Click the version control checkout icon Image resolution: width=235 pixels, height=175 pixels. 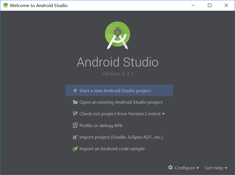(75, 114)
